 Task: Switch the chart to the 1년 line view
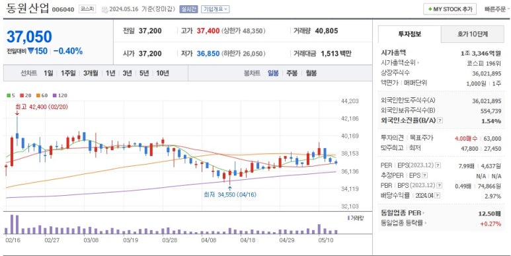[x=110, y=73]
